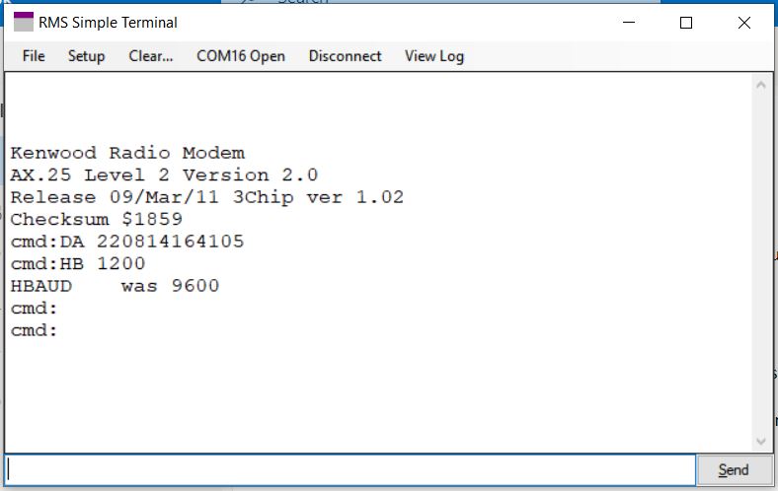Close the RMS Simple Terminal window
Viewport: 778px width, 491px height.
click(743, 23)
